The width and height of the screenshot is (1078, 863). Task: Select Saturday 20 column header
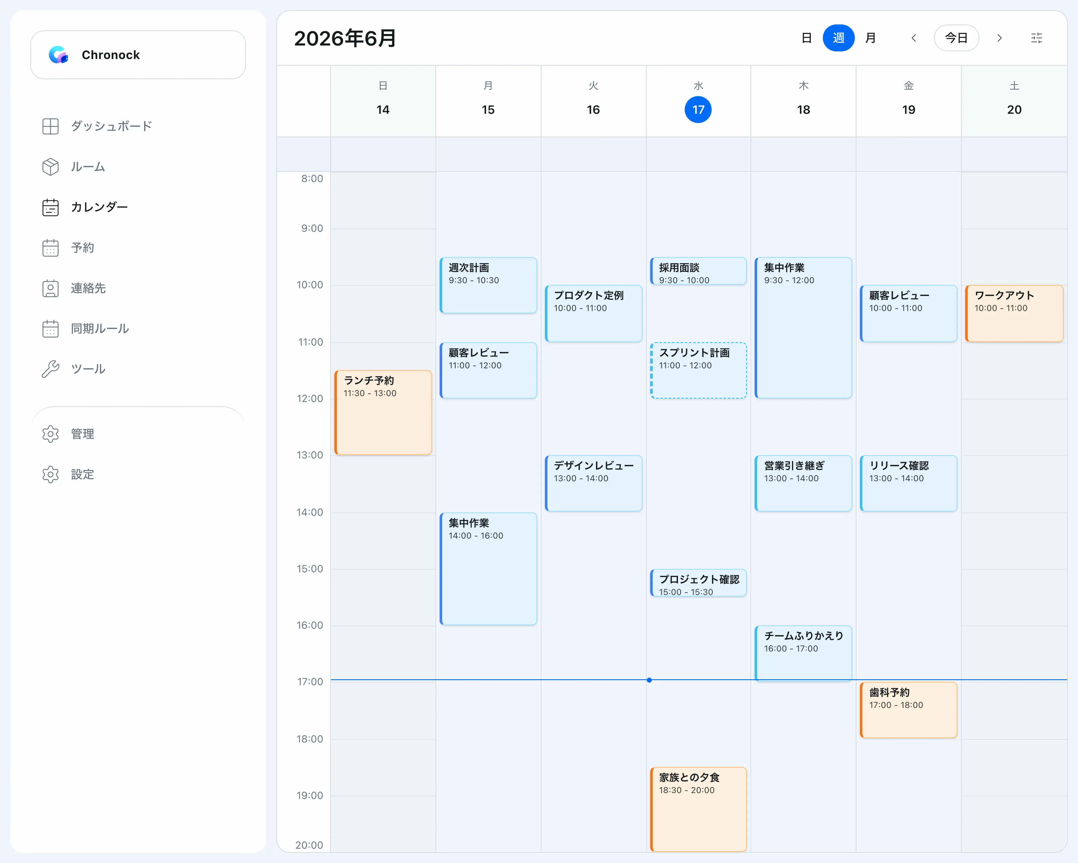(x=1014, y=101)
